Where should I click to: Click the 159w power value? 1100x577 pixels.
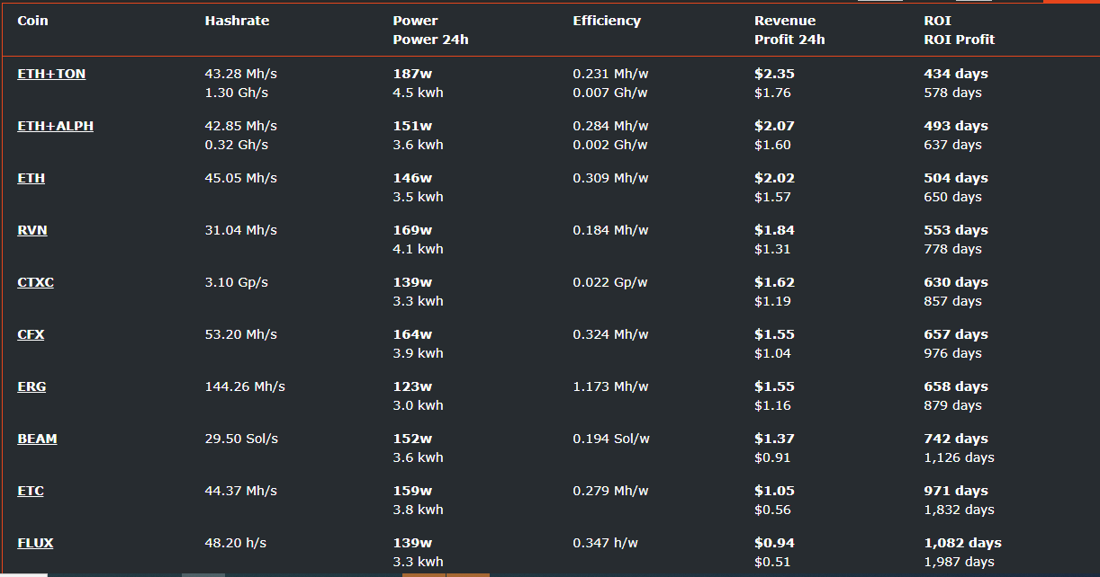pyautogui.click(x=412, y=491)
